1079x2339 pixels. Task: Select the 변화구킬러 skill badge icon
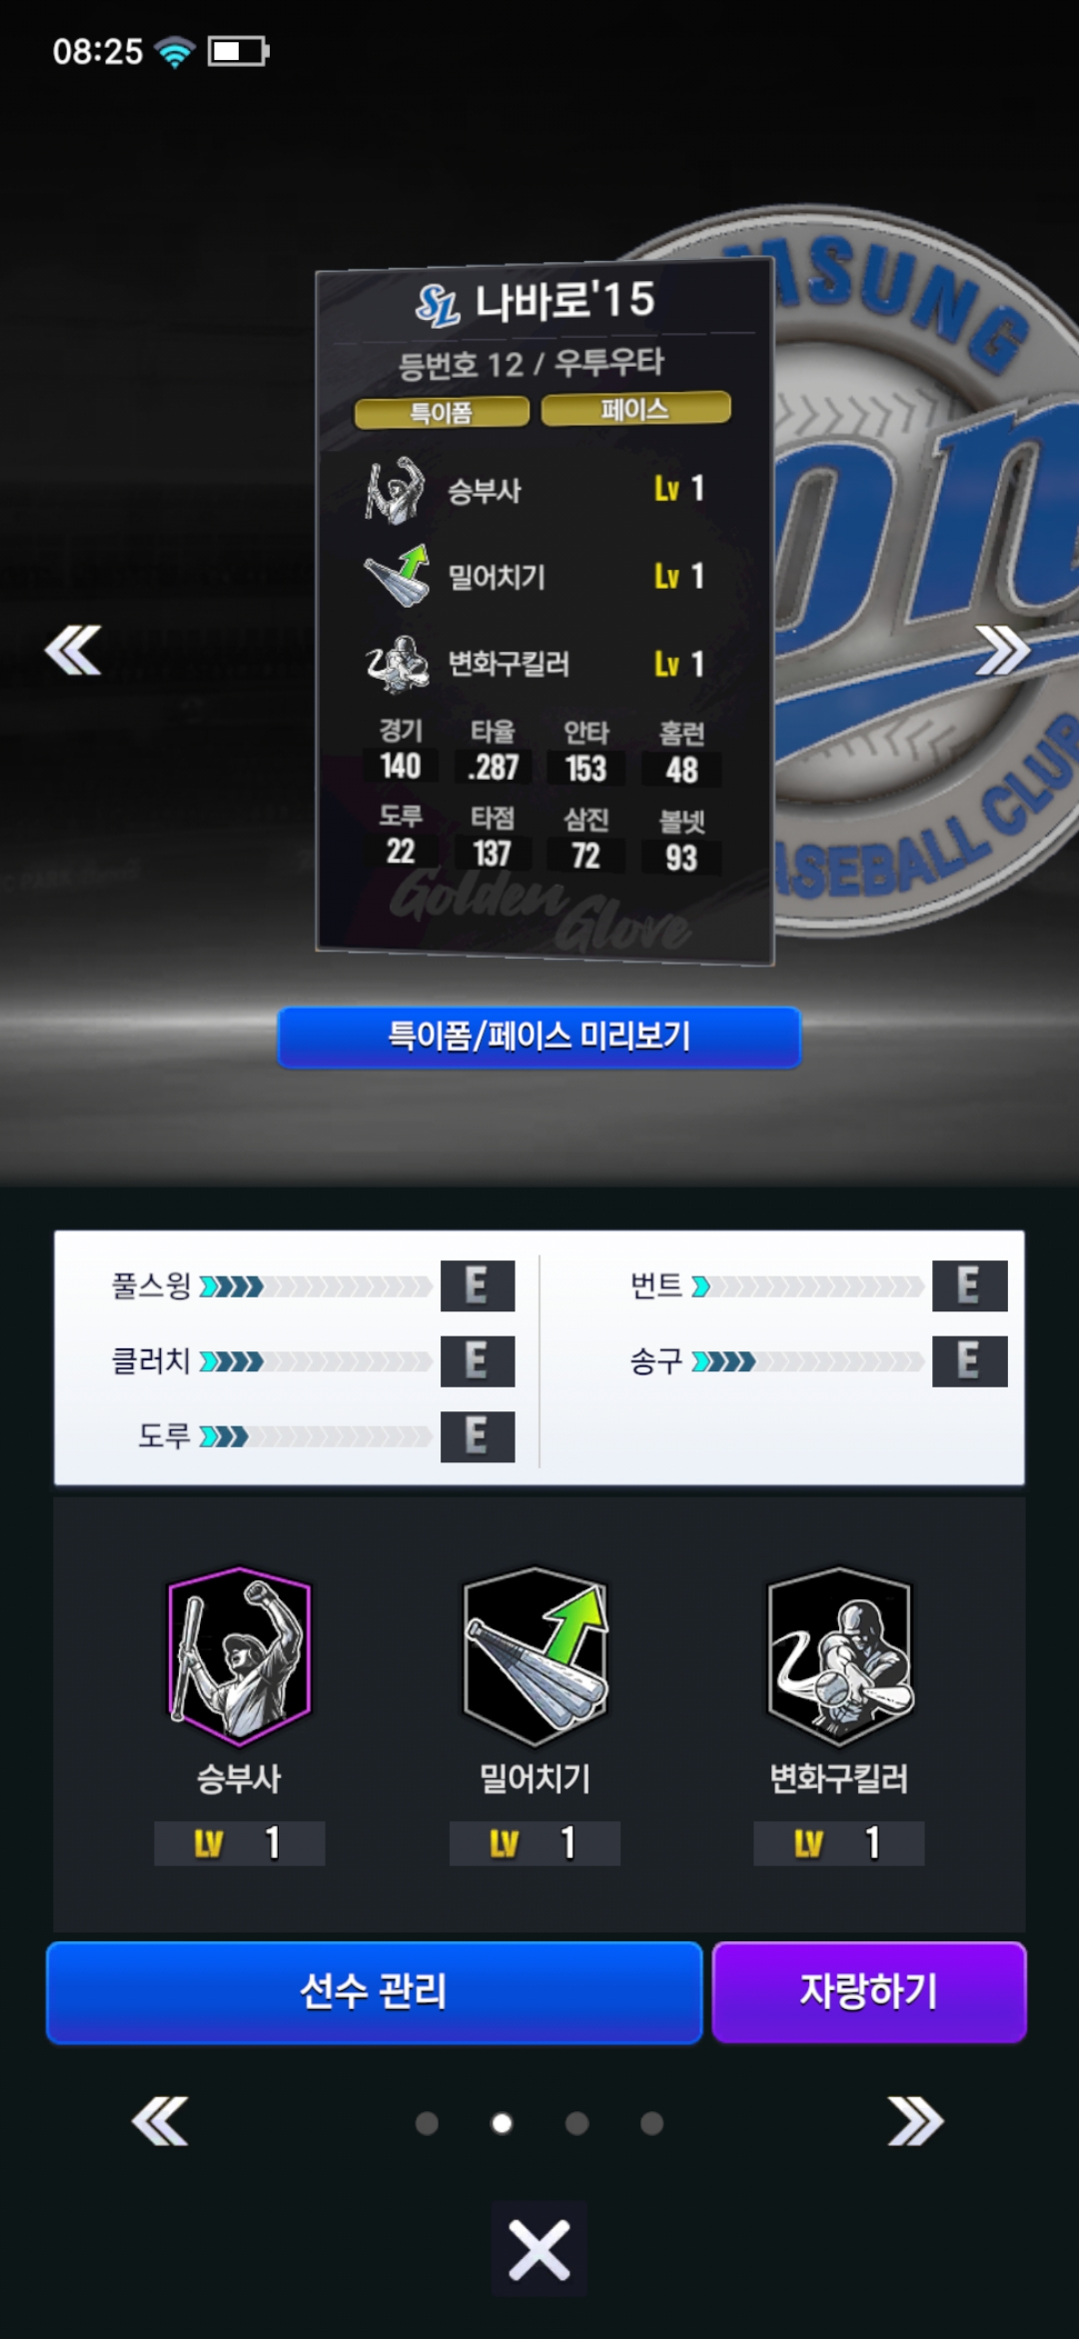point(839,1656)
